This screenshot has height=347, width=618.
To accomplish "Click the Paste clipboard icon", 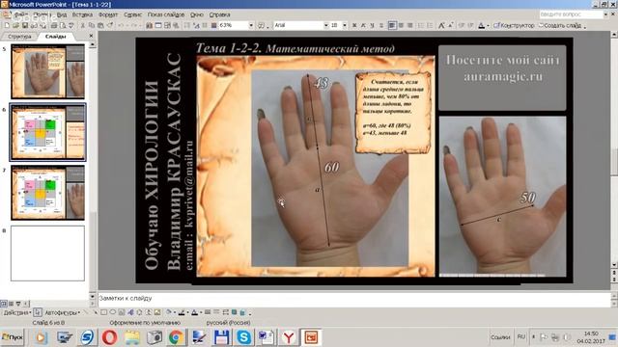I will pyautogui.click(x=100, y=25).
